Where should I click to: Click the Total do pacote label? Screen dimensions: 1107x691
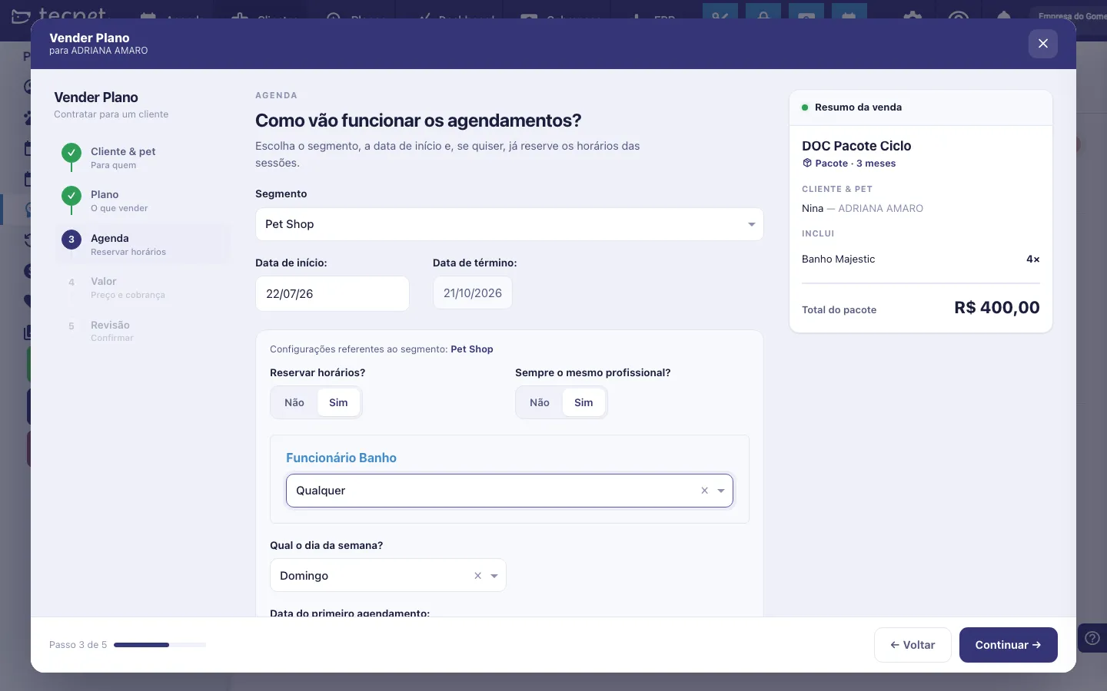(839, 309)
